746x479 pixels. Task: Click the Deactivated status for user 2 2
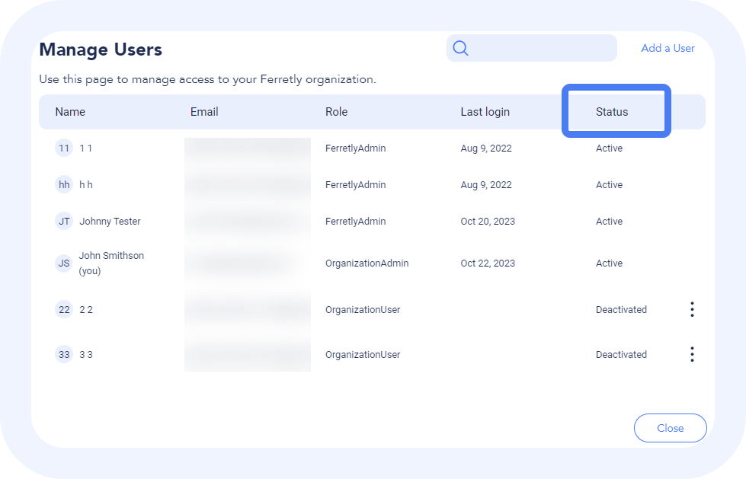621,310
